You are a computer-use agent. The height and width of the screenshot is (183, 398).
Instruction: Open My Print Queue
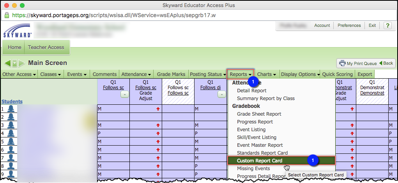click(358, 63)
